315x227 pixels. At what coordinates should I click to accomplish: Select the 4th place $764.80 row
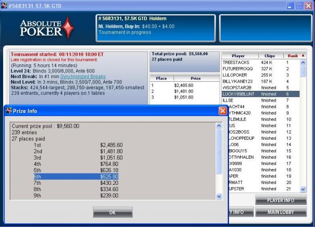[x=76, y=164]
